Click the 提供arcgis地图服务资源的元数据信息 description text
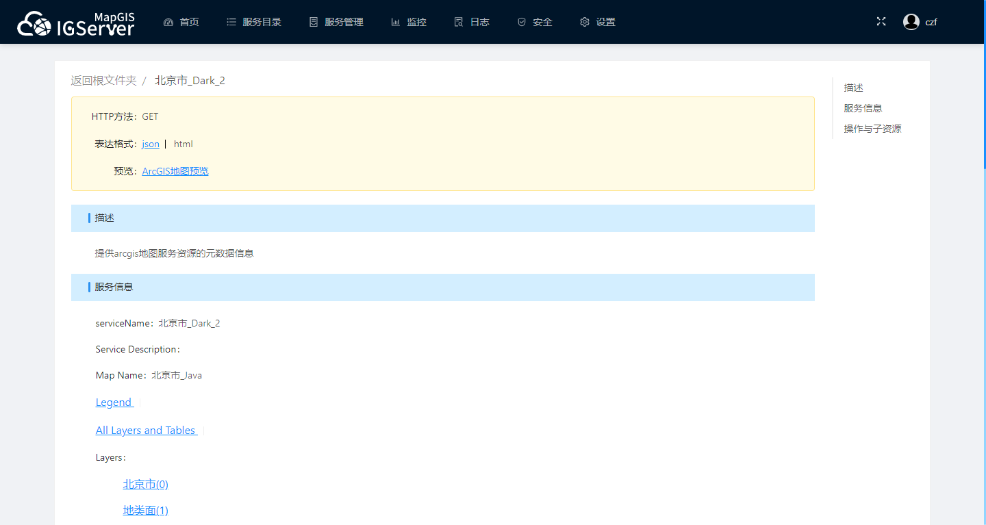This screenshot has width=986, height=525. (x=175, y=253)
